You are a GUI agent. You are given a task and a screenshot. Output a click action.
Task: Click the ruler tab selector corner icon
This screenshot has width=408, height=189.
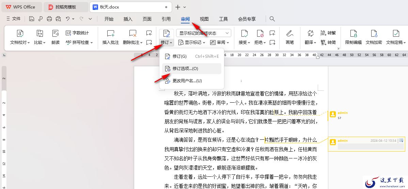(x=4, y=55)
